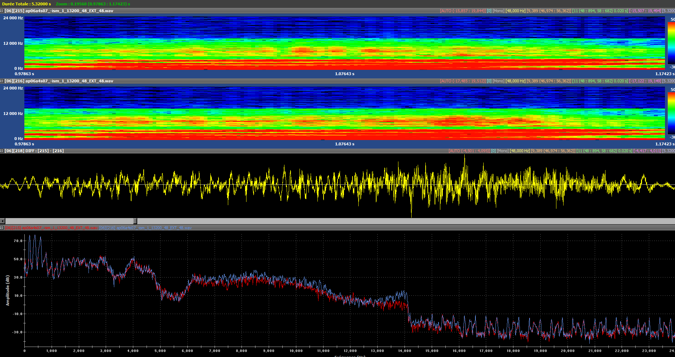Click the green Zoom readout at top
Screen dimensions: 675x357
pos(93,4)
